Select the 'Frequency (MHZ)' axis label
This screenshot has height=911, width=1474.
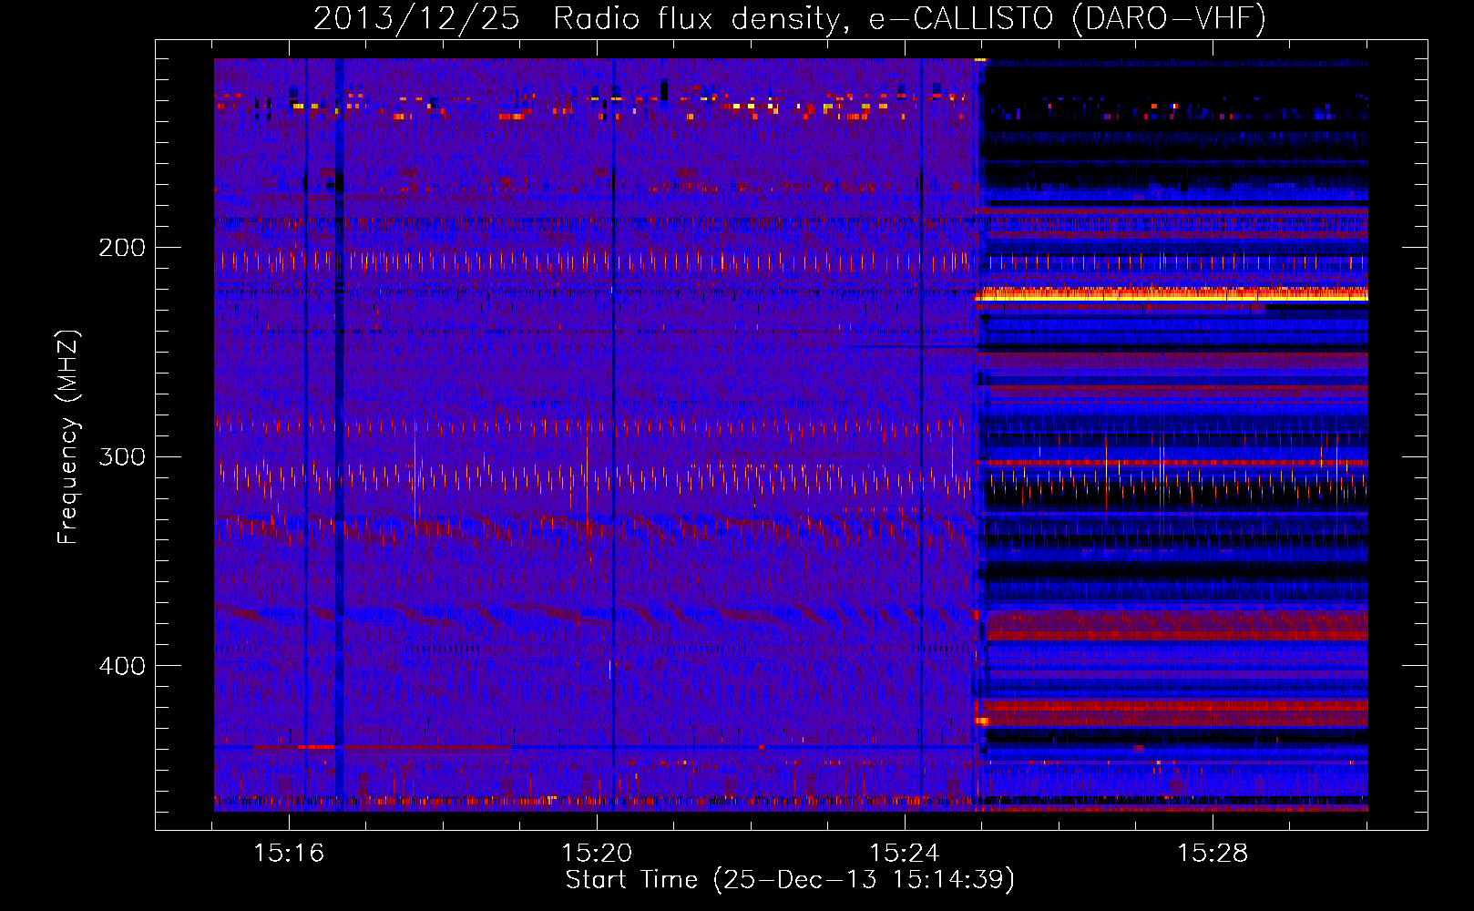(x=68, y=436)
